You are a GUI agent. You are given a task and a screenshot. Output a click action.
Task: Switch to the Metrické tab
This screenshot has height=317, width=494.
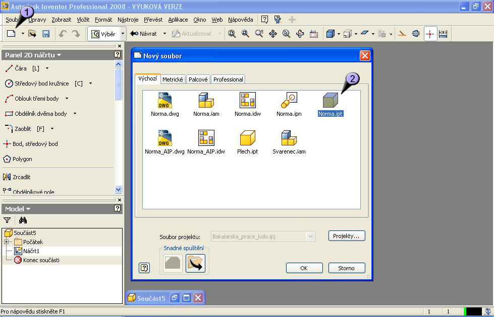coord(173,80)
